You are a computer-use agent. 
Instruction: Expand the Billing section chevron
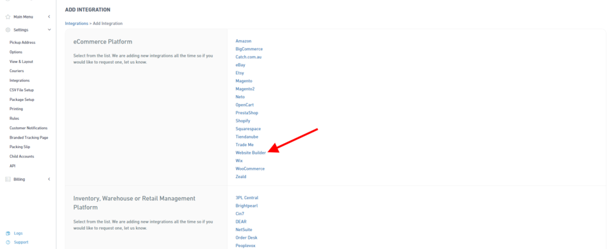(49, 179)
